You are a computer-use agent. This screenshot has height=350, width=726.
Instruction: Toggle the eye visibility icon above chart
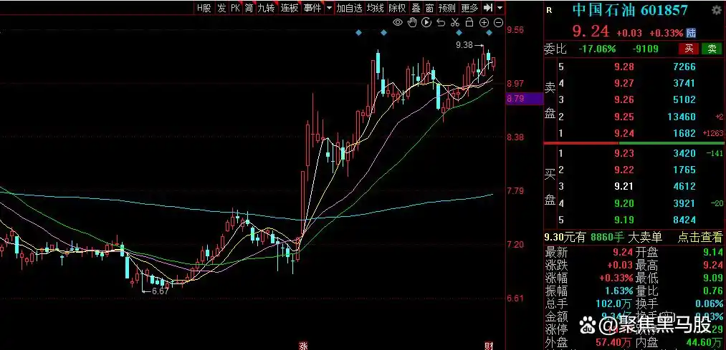click(398, 23)
